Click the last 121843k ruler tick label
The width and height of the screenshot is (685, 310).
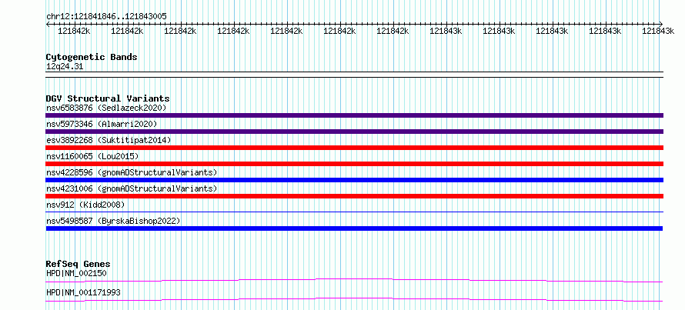coord(658,31)
